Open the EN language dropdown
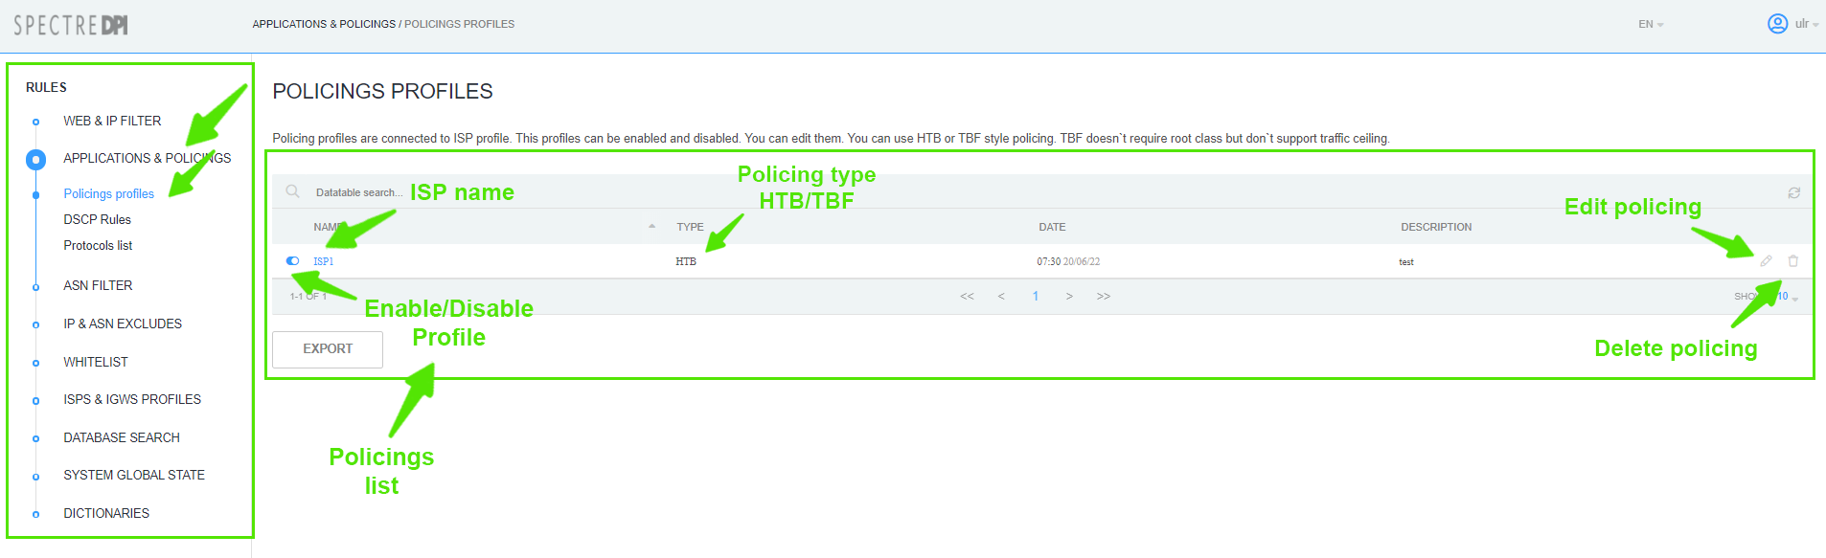 click(1650, 24)
